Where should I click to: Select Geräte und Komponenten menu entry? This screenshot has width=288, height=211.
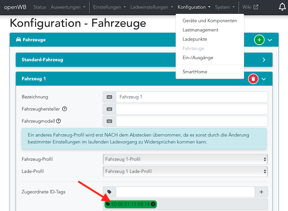[210, 21]
